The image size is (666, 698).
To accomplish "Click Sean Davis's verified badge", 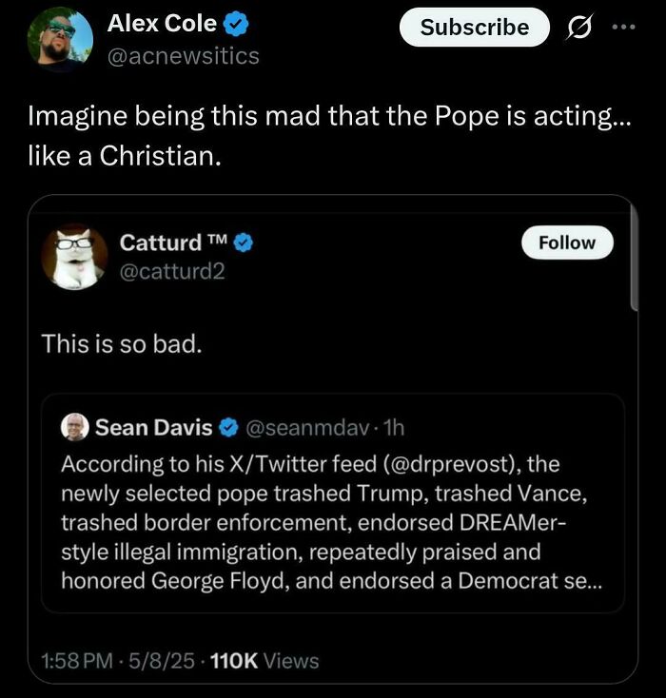I will (228, 428).
